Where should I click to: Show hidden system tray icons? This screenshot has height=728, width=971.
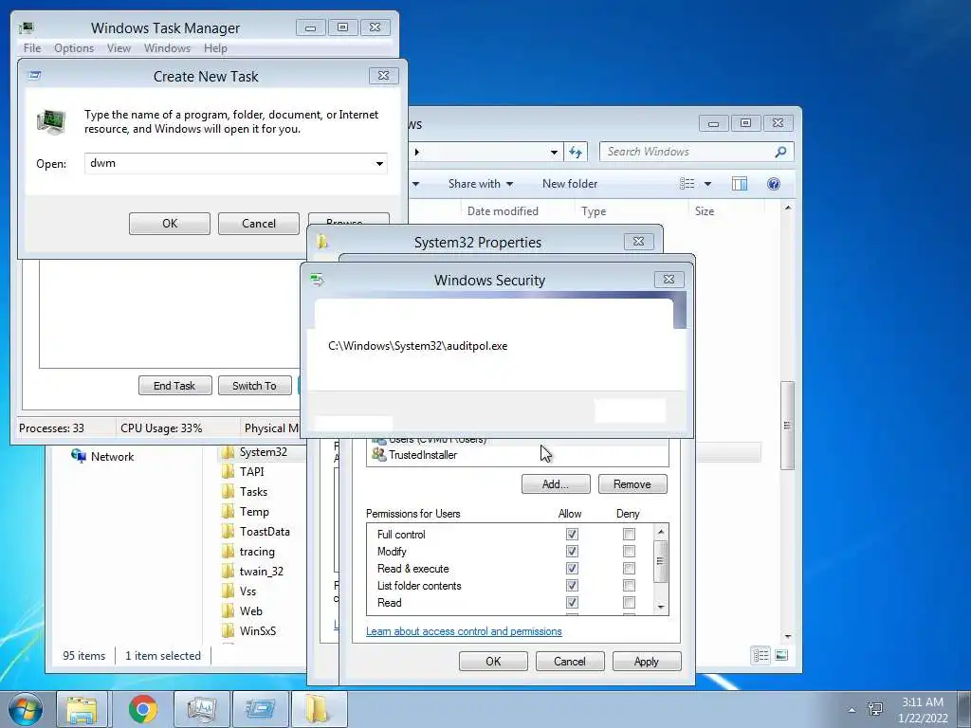coord(852,710)
